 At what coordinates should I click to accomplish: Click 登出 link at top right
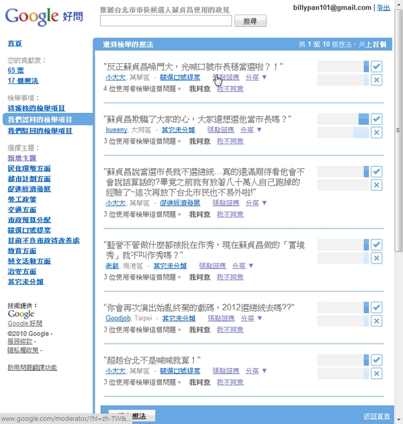[x=384, y=7]
